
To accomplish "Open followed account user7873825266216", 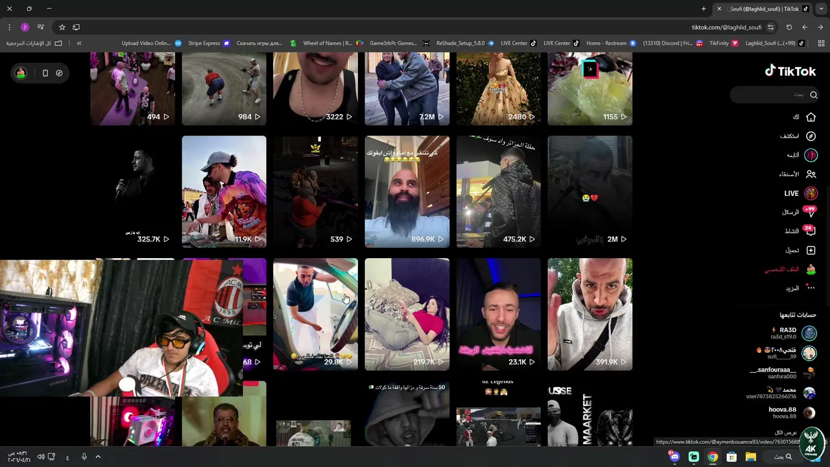I will 781,393.
